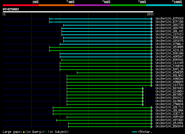The image size is (185, 134).
Task: Pick the UniRef100_C5WQ06 hit name
Action: click(169, 104)
